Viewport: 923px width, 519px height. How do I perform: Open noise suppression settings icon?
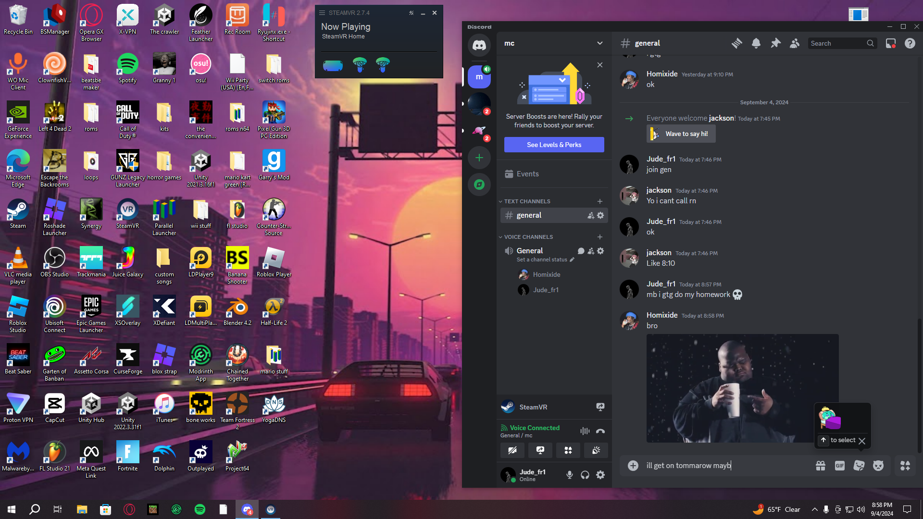click(x=585, y=431)
